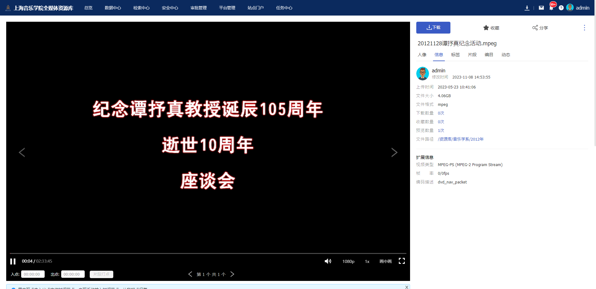Click the blue 下载 download button
The height and width of the screenshot is (289, 596).
(x=433, y=28)
